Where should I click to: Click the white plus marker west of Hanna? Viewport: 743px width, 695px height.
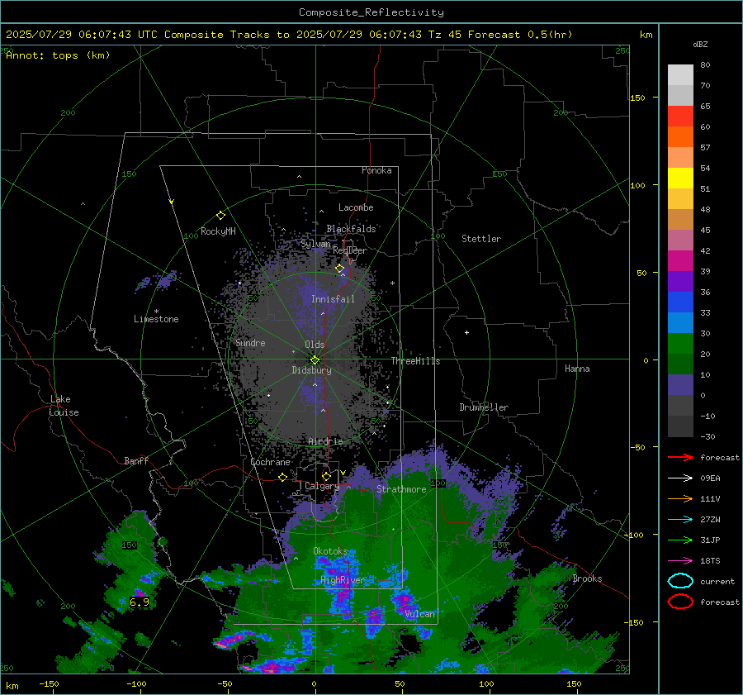[x=466, y=332]
